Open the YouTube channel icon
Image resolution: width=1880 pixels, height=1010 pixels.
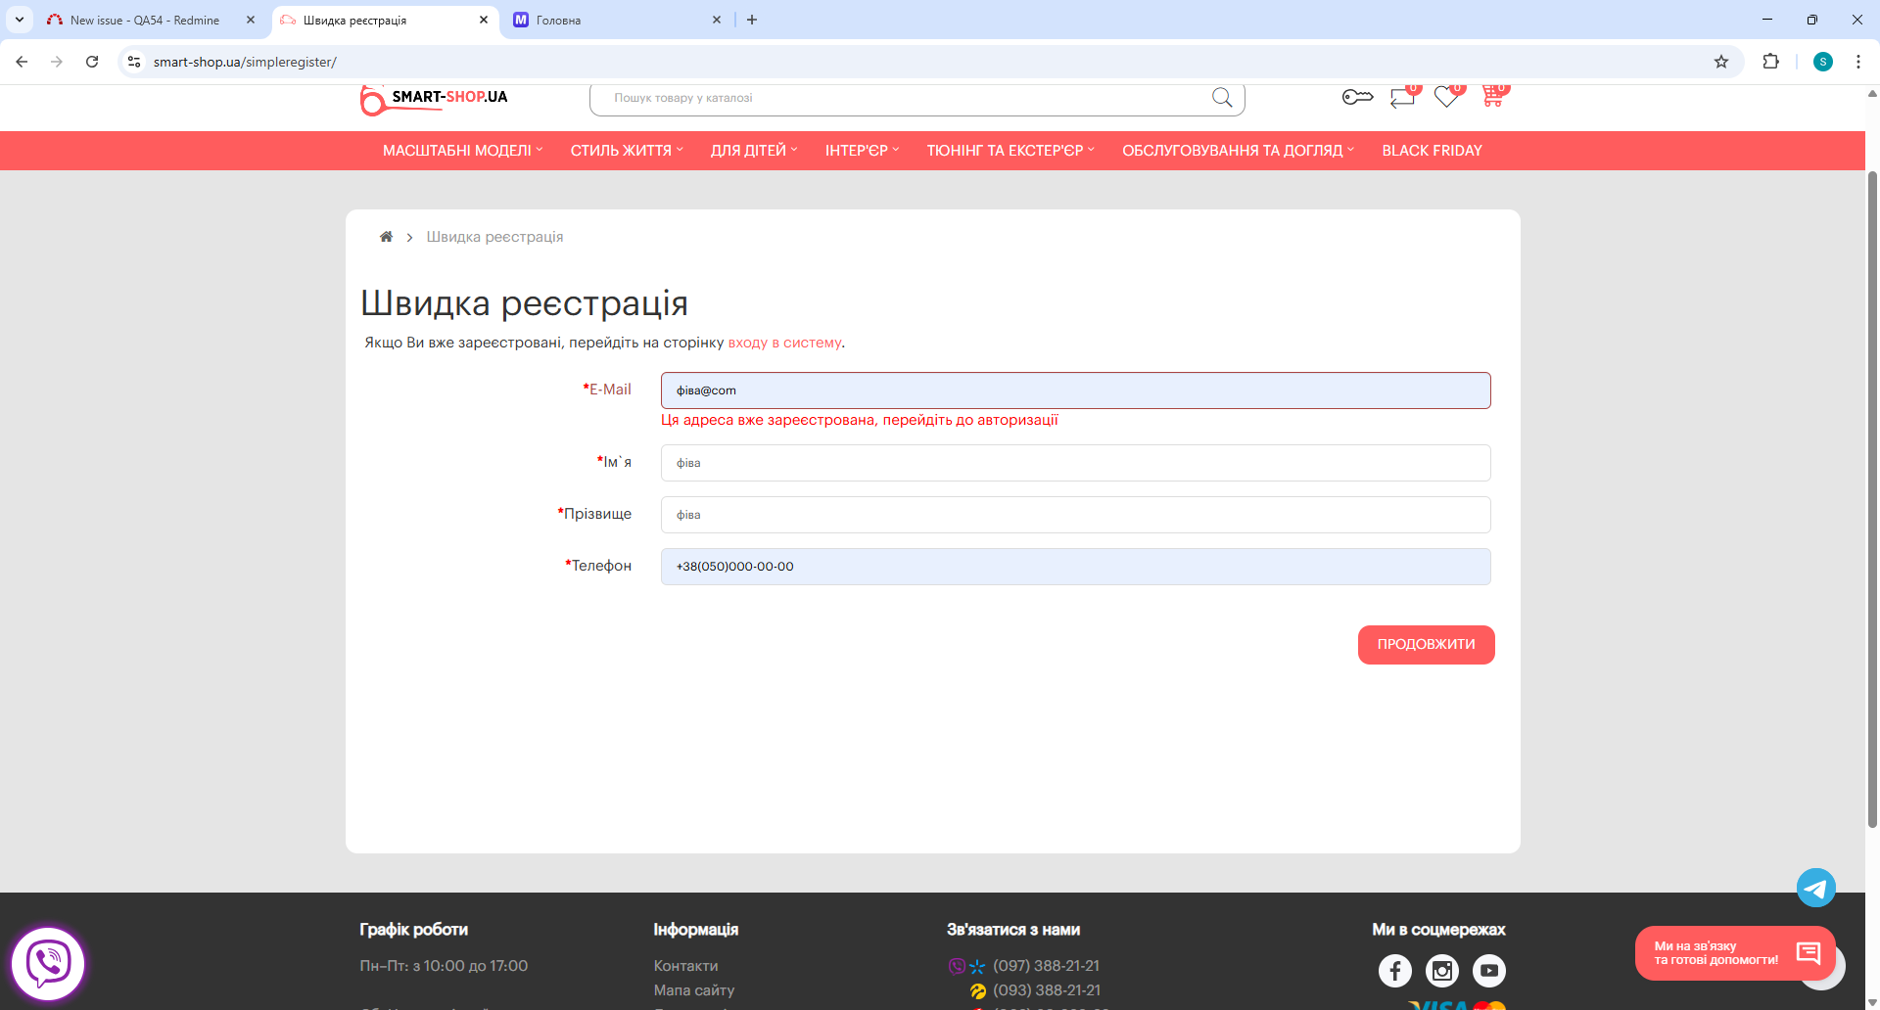coord(1488,970)
